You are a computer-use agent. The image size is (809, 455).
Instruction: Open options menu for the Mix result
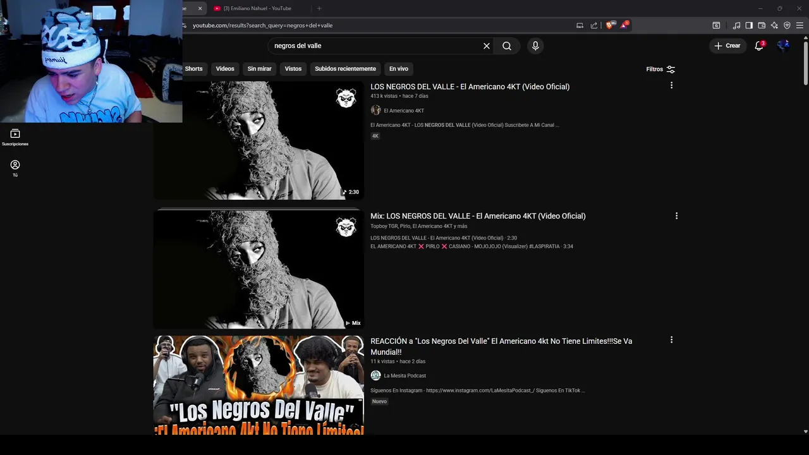[676, 215]
